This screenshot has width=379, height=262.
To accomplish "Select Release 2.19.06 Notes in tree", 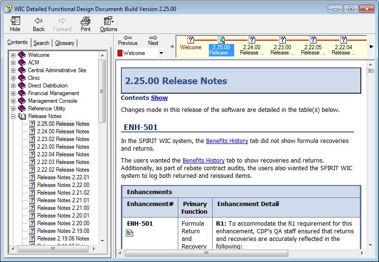I will click(64, 239).
